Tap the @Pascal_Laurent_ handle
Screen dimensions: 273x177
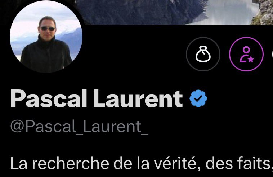[79, 126]
